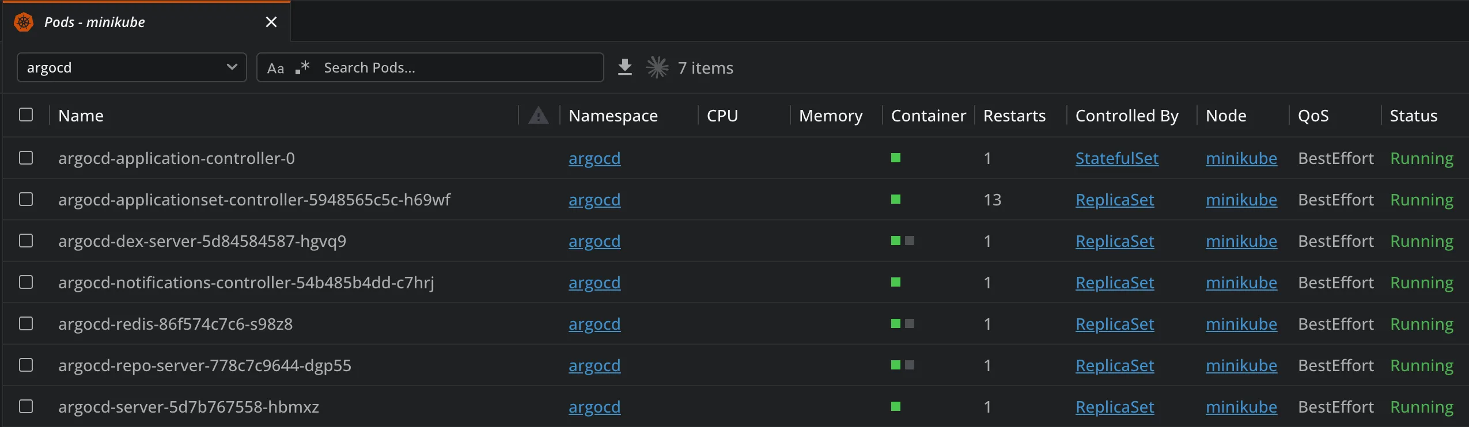Image resolution: width=1469 pixels, height=427 pixels.
Task: Open pod argocd-redis-86f574c7c6-s98z8
Action: (x=175, y=324)
